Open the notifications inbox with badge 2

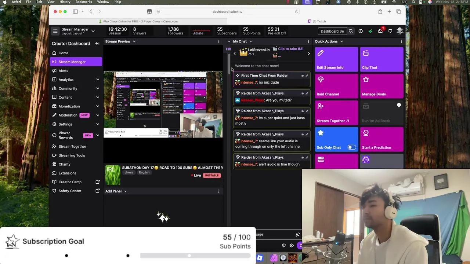380,31
